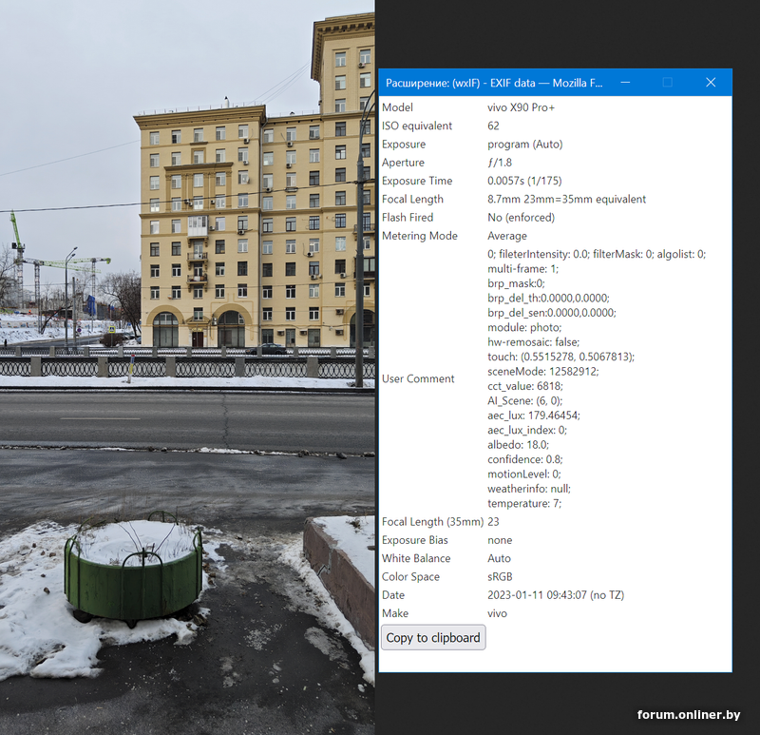The height and width of the screenshot is (735, 760).
Task: Select the Exposure Bias value 'none'
Action: click(x=500, y=540)
